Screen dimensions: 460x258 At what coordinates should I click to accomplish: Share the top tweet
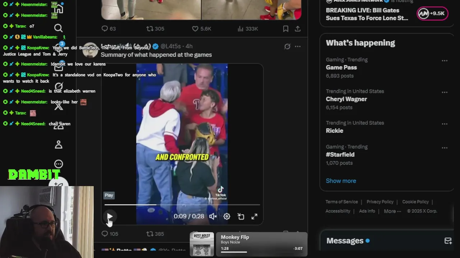pyautogui.click(x=298, y=29)
